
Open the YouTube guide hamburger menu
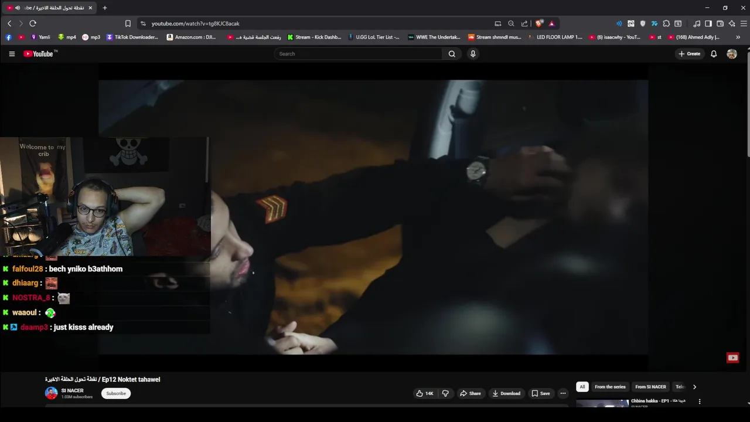pyautogui.click(x=12, y=54)
